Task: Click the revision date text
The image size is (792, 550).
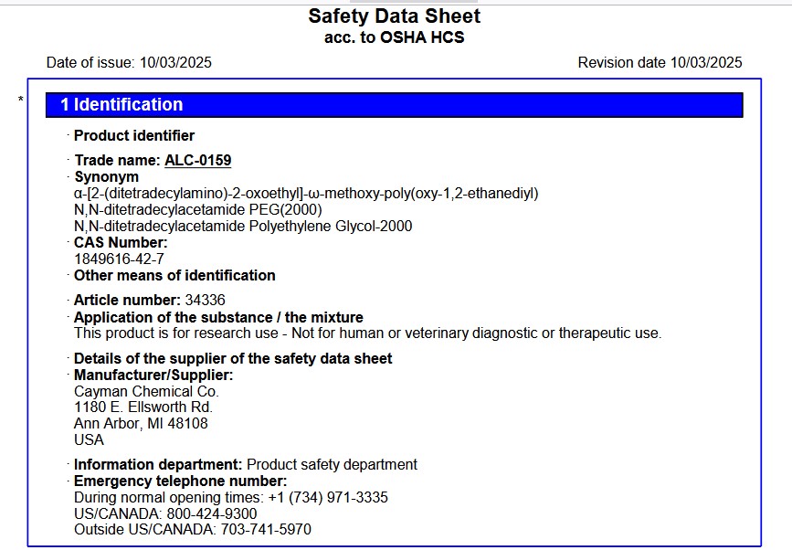Action: [660, 63]
